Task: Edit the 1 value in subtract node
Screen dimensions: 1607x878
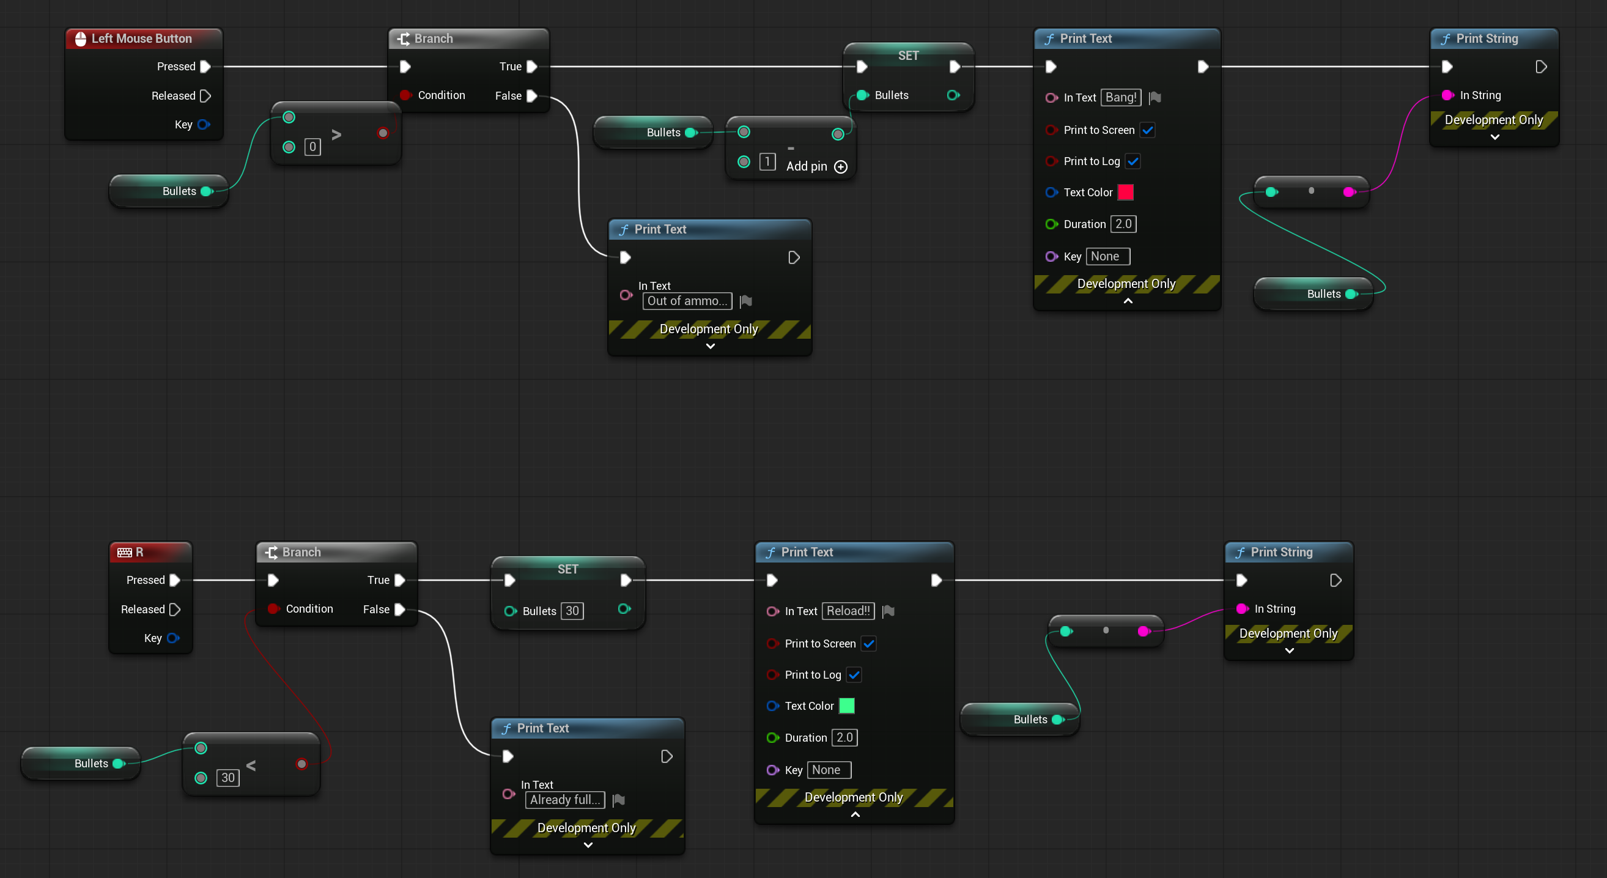Action: pyautogui.click(x=767, y=162)
